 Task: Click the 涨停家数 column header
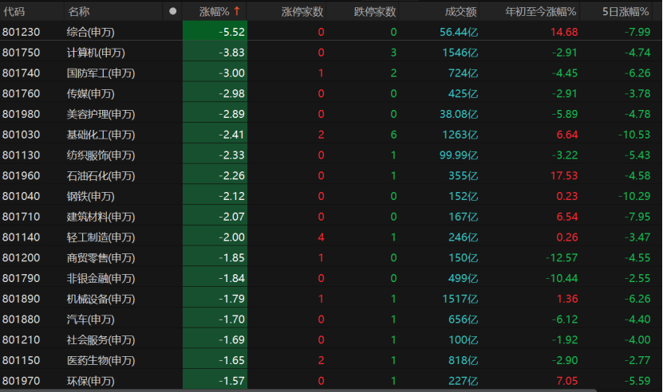pyautogui.click(x=302, y=12)
